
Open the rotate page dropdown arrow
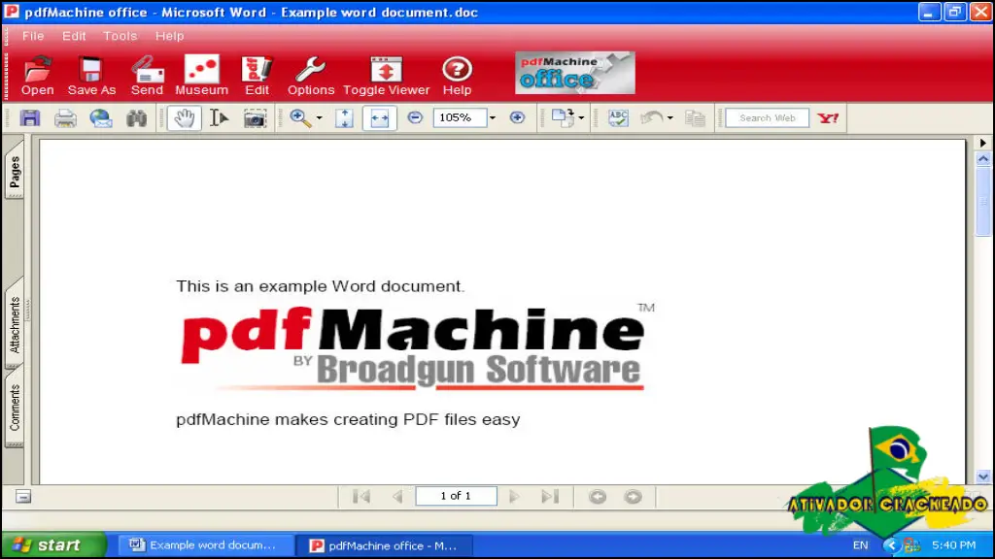tap(581, 117)
